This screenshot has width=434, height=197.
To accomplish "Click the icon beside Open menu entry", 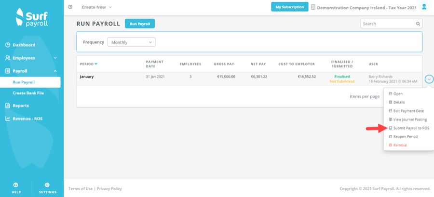I will pyautogui.click(x=391, y=93).
